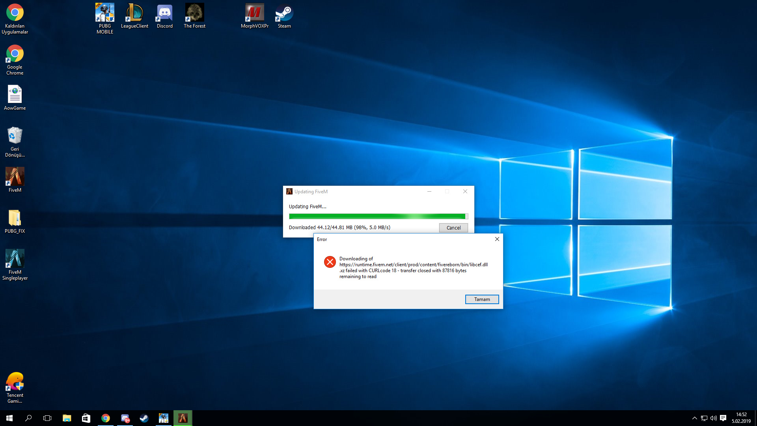
Task: Select the PUBG MOBILE desktop shortcut
Action: pos(105,19)
